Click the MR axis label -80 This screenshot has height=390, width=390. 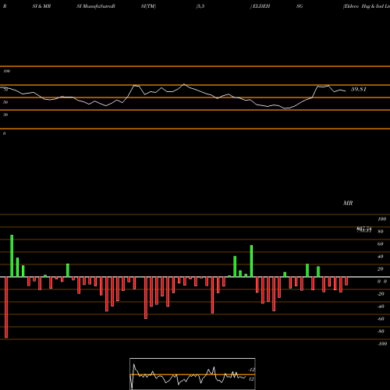(381, 331)
